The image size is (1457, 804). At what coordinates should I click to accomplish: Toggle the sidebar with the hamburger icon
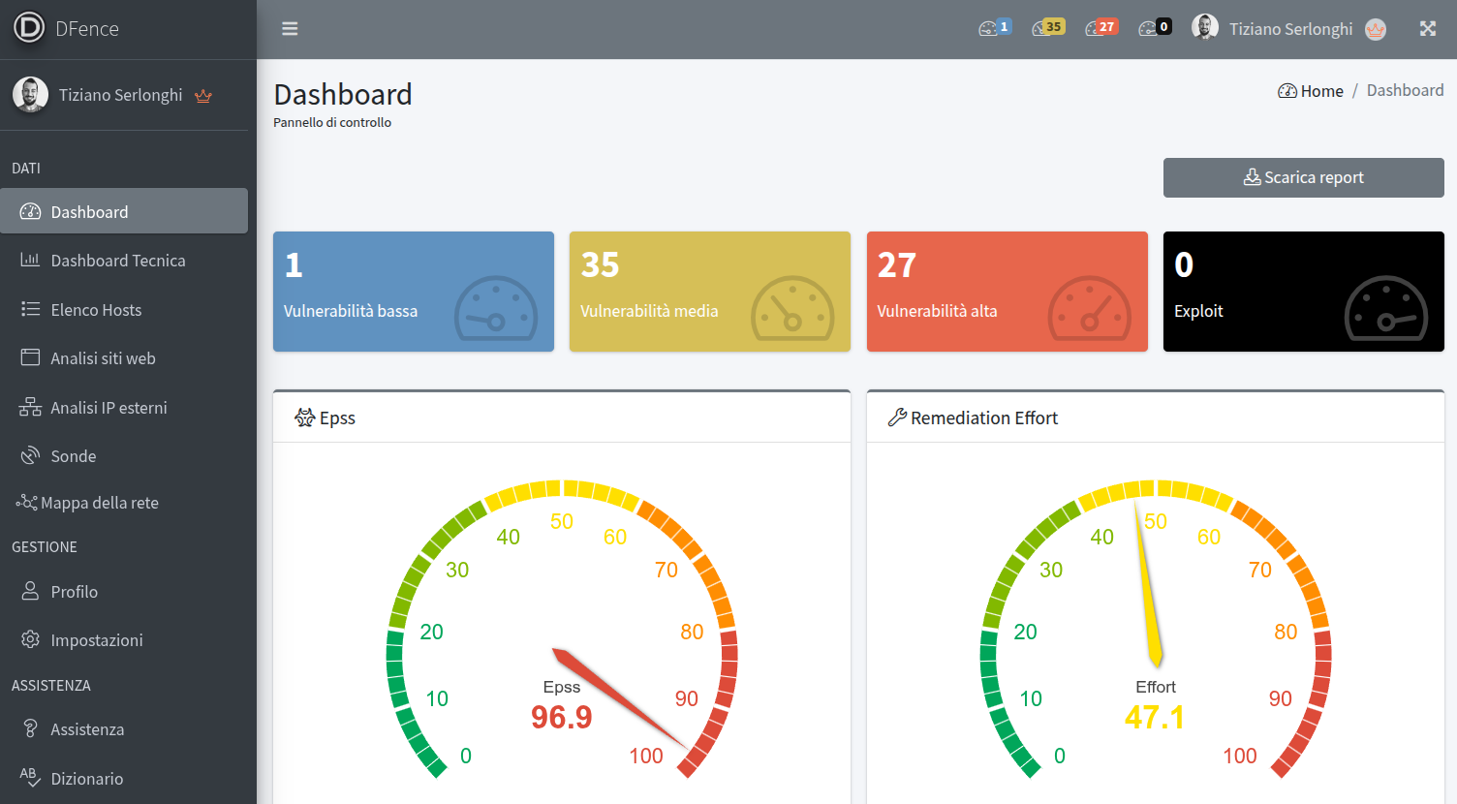[x=289, y=27]
